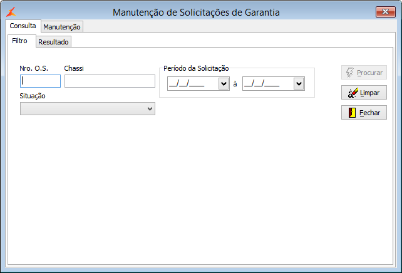Expand the Situação dropdown list

click(150, 109)
